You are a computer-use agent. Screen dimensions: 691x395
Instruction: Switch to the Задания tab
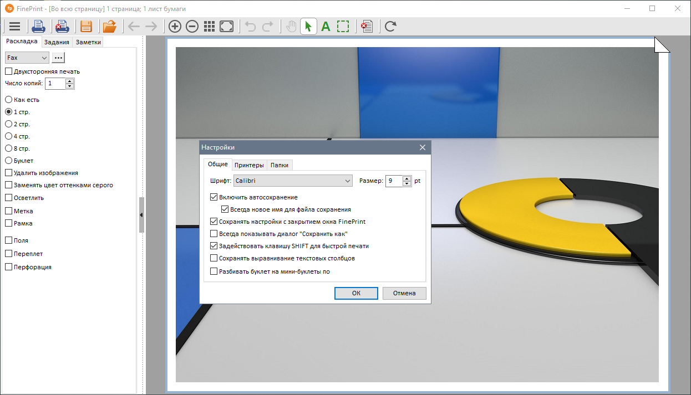coord(57,42)
